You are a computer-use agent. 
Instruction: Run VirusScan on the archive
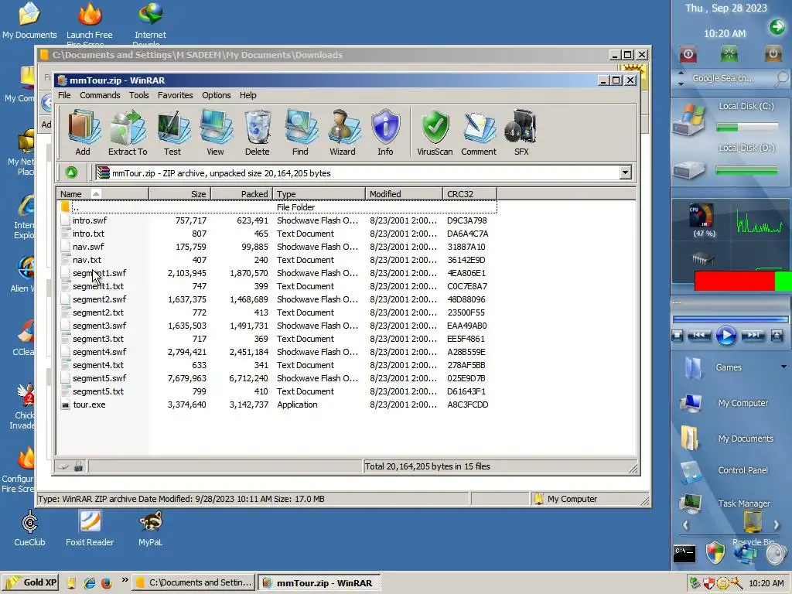coord(435,132)
